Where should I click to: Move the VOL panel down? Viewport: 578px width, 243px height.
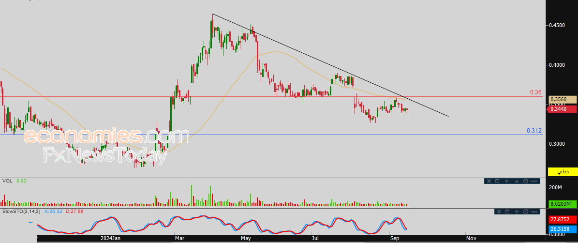tap(516, 181)
